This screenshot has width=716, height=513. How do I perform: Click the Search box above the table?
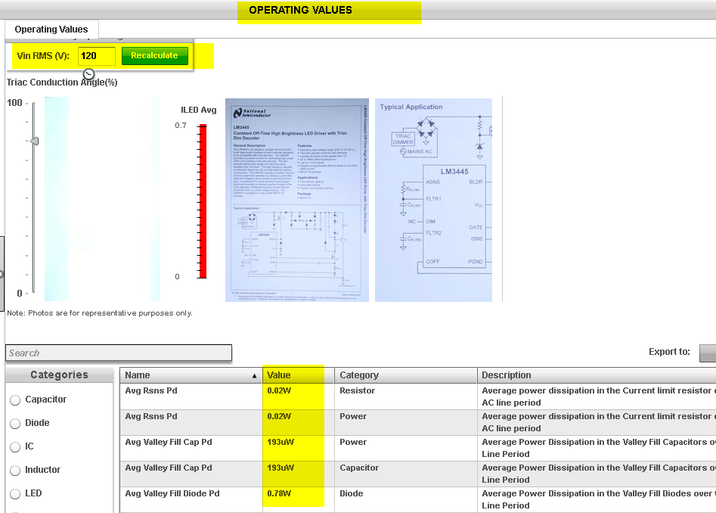coord(119,353)
